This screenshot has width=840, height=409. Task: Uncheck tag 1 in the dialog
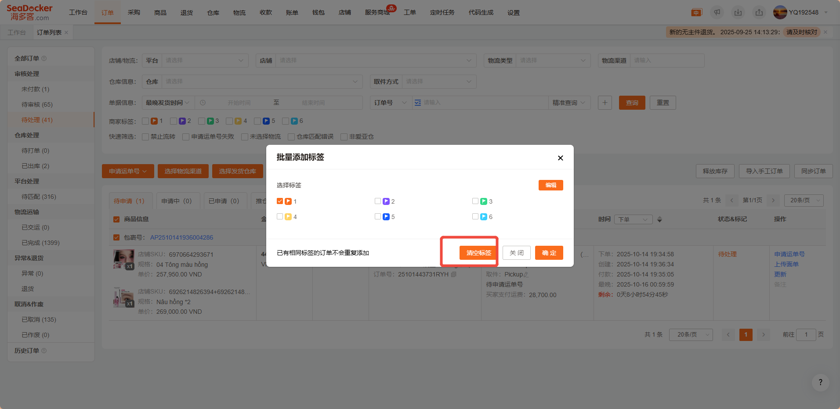pyautogui.click(x=280, y=201)
